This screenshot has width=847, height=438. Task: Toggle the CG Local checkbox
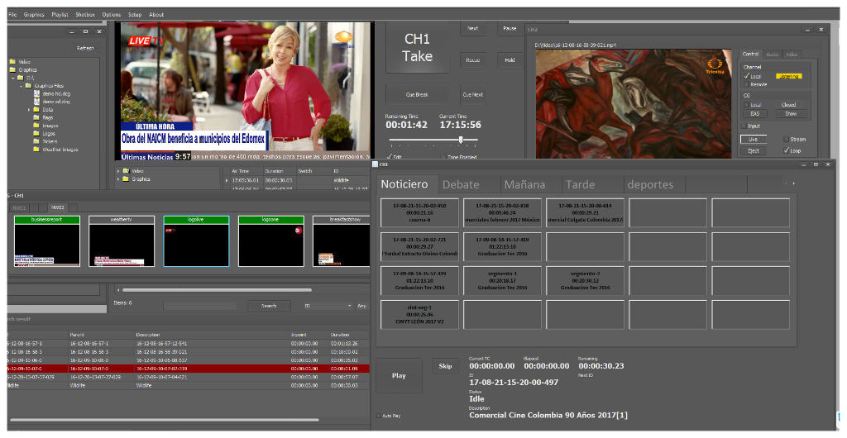click(x=747, y=105)
